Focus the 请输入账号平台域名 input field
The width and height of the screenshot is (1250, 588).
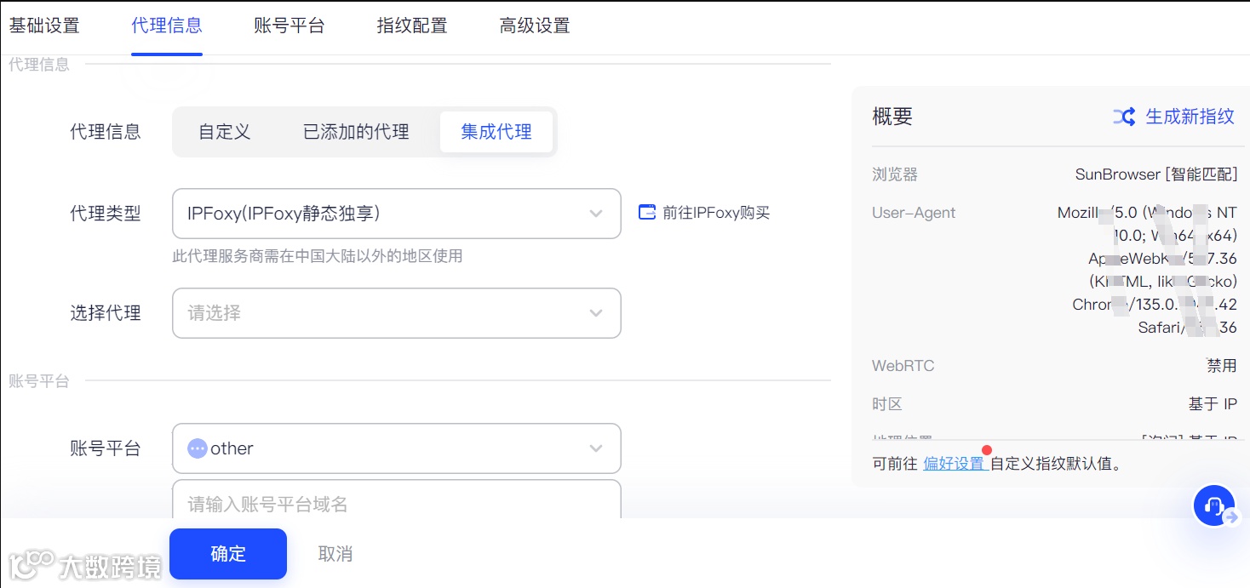click(397, 502)
